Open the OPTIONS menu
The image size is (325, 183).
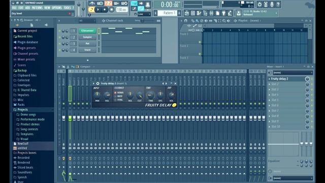[x=57, y=8]
